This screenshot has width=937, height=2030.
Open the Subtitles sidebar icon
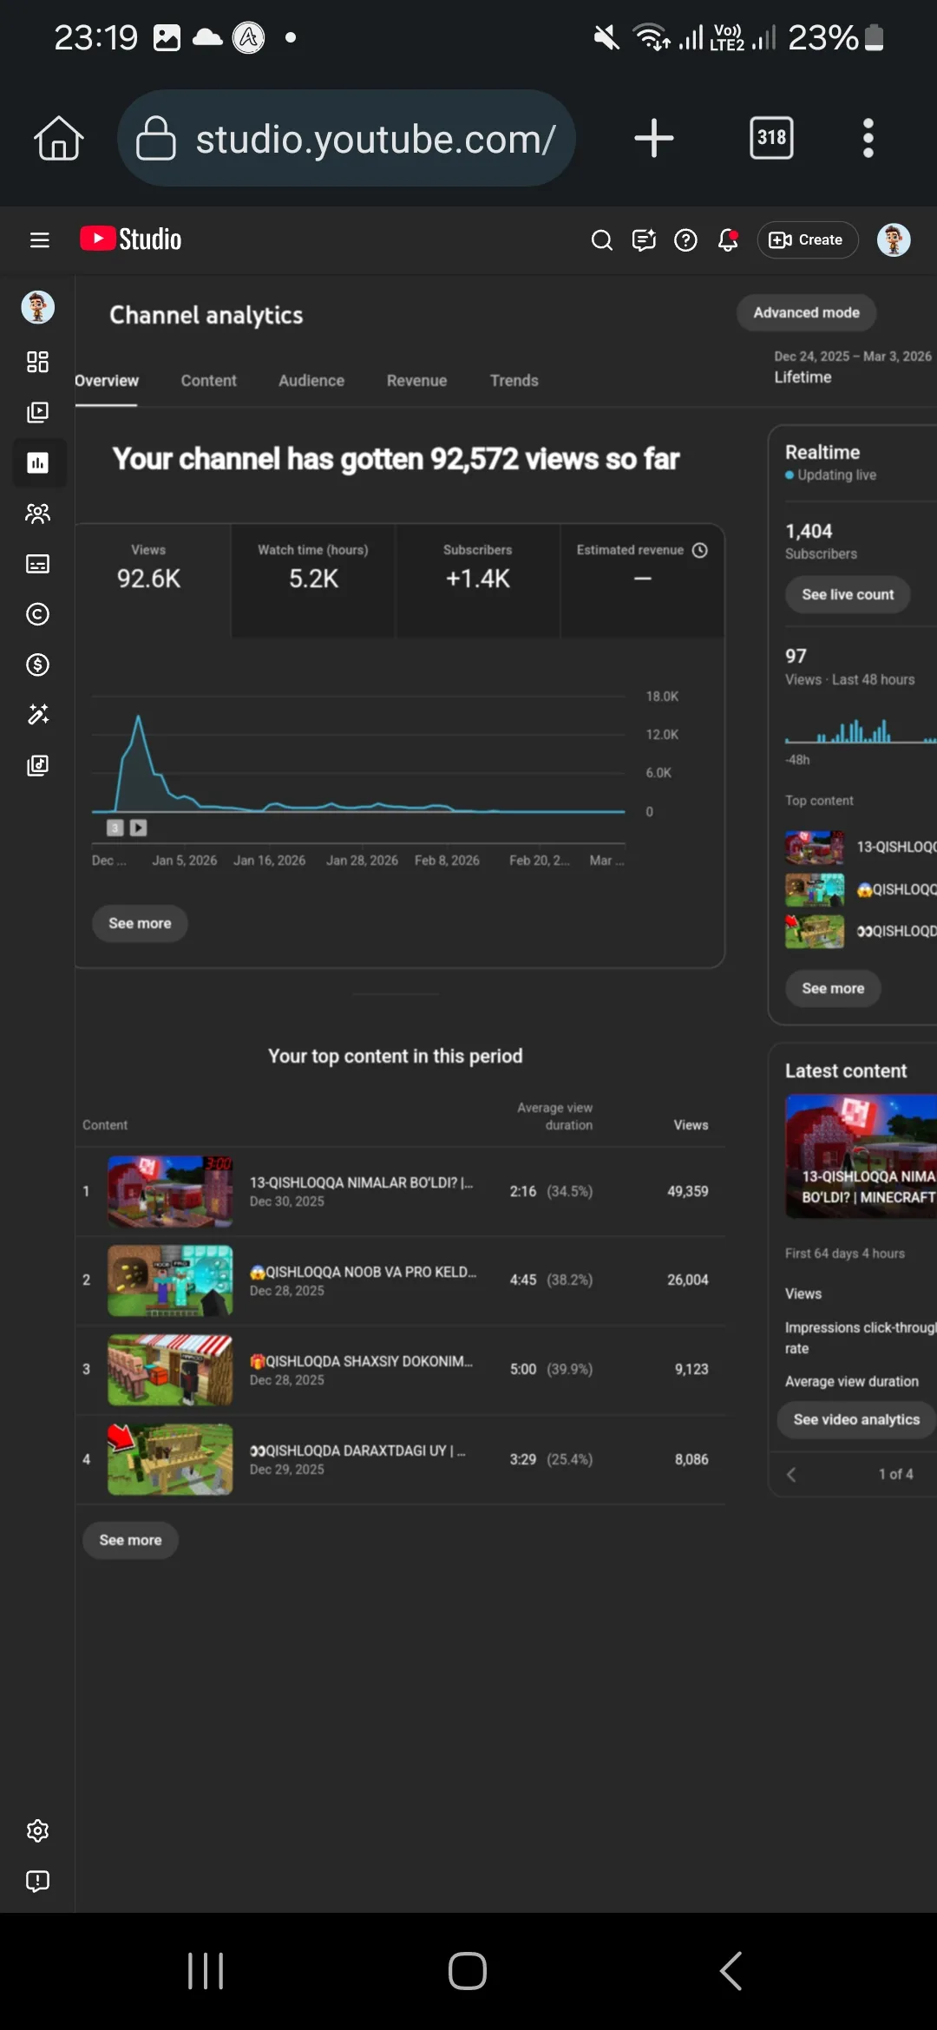click(37, 564)
